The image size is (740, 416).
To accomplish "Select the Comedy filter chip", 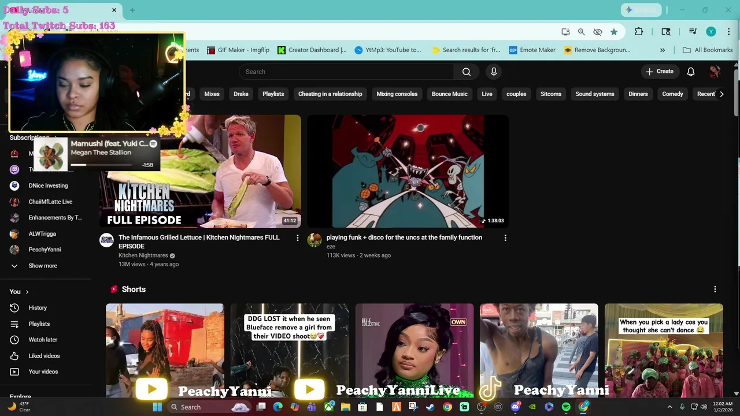I will click(672, 94).
